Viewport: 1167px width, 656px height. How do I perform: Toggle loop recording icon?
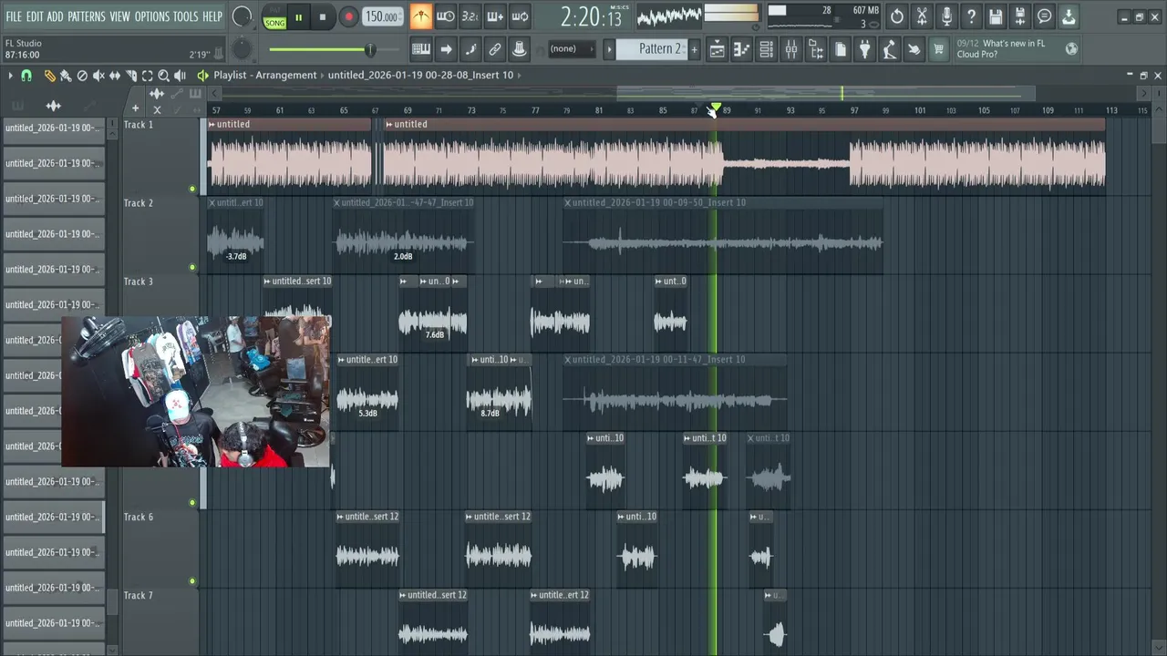[x=520, y=16]
